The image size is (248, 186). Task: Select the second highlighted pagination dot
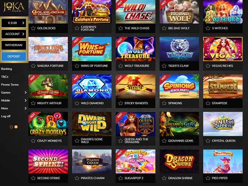16,127
